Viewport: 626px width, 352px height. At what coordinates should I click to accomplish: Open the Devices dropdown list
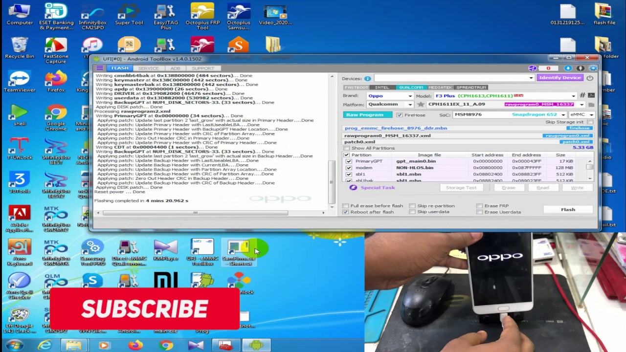tap(531, 78)
